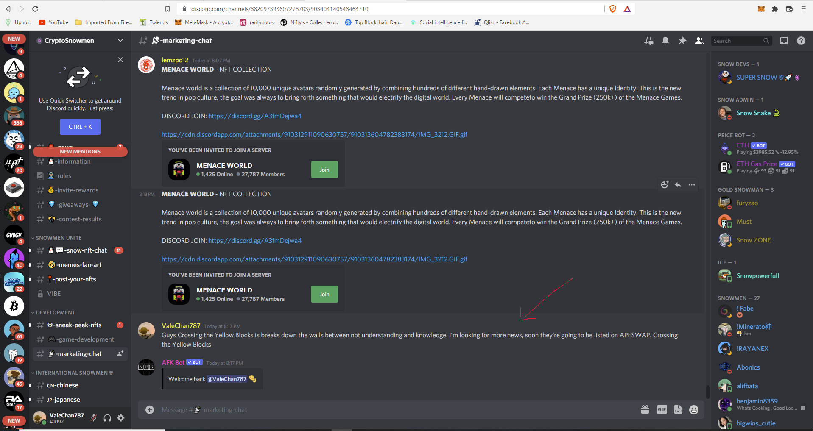The height and width of the screenshot is (431, 813).
Task: Select the invite-rewards channel
Action: point(80,190)
